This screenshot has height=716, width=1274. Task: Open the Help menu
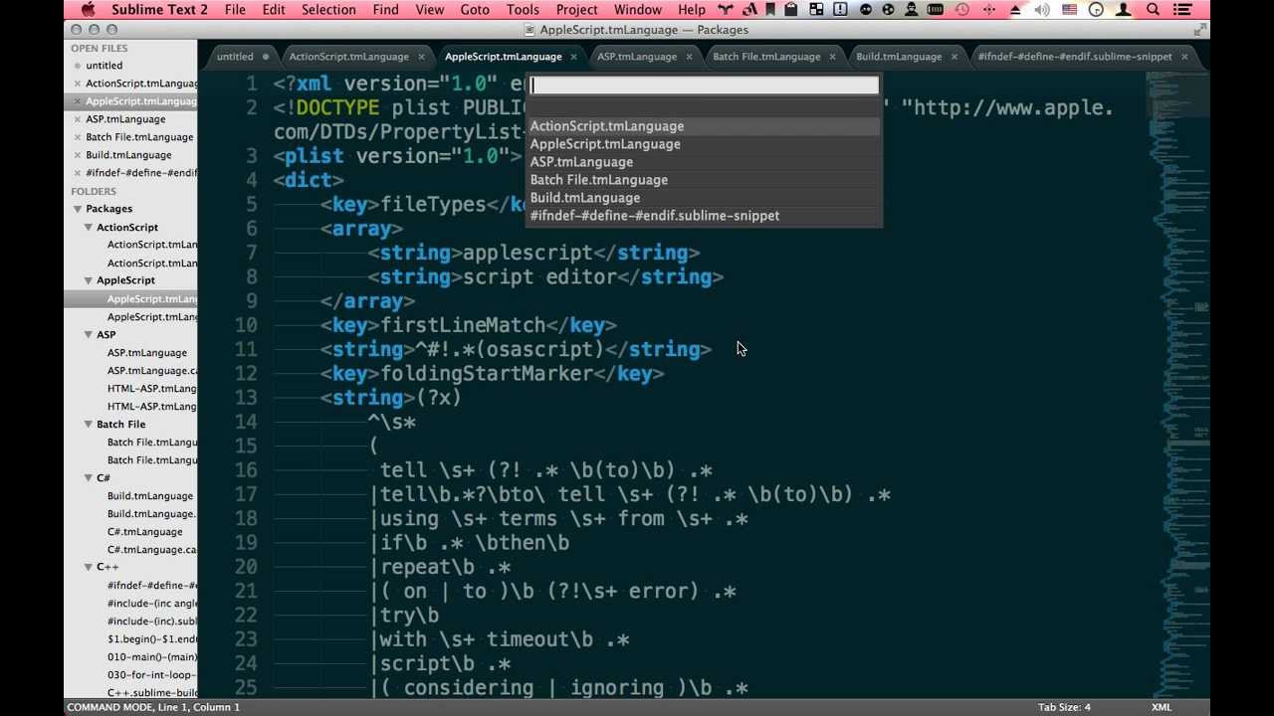coord(692,10)
